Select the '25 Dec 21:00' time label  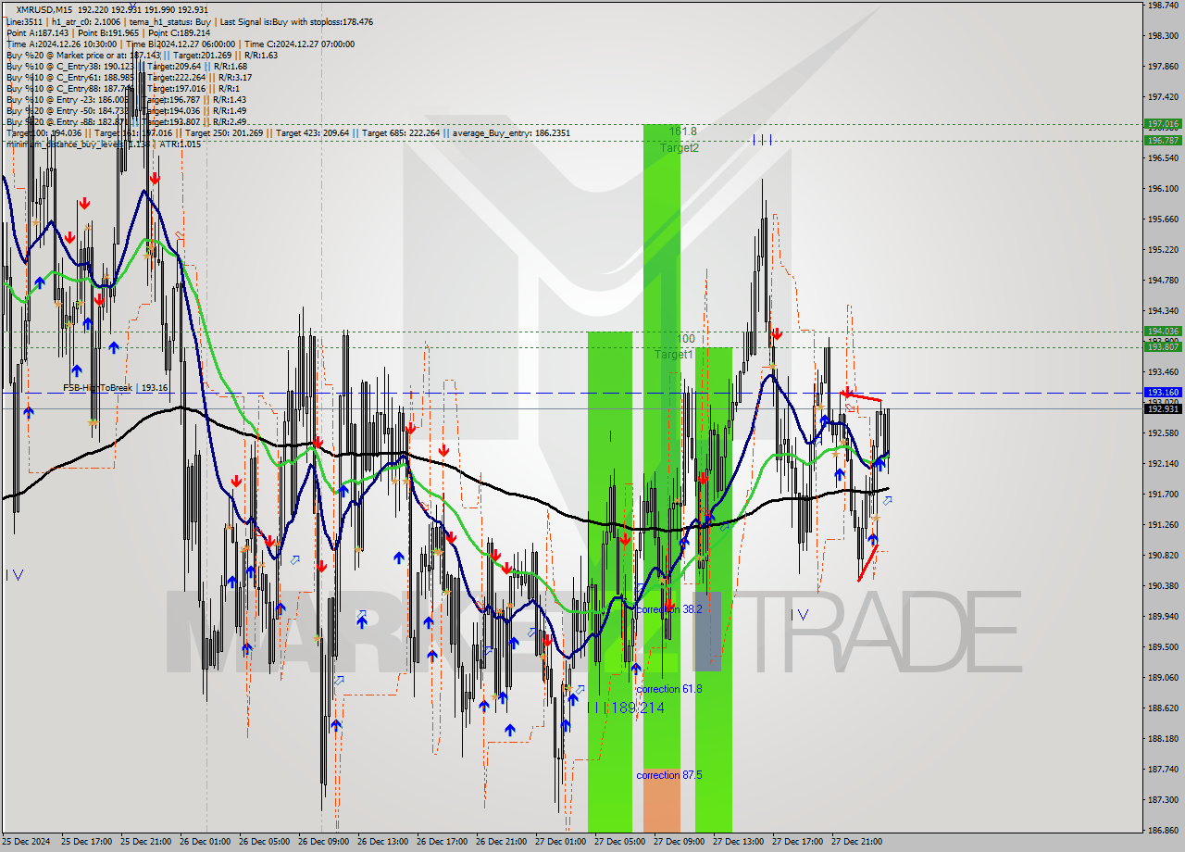[x=146, y=842]
